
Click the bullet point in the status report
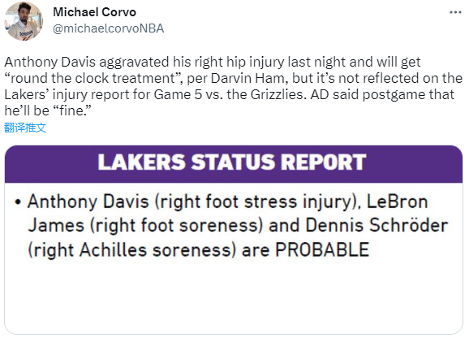(18, 202)
